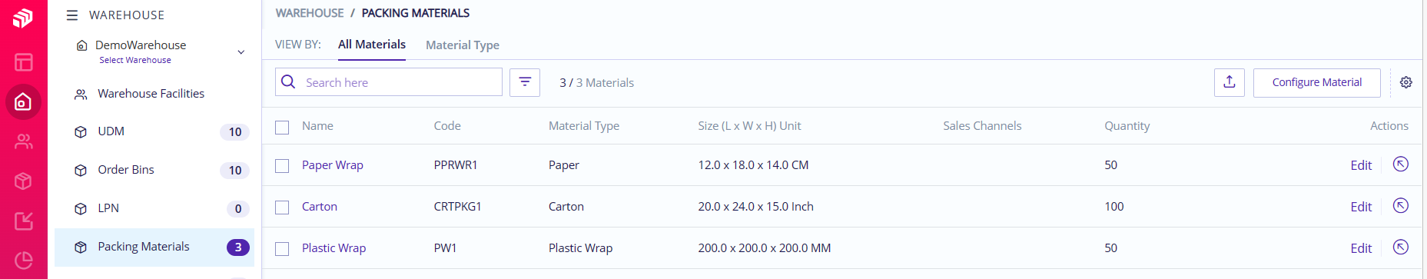This screenshot has height=279, width=1427.
Task: Click the pie chart reports sidebar icon
Action: pos(23,261)
